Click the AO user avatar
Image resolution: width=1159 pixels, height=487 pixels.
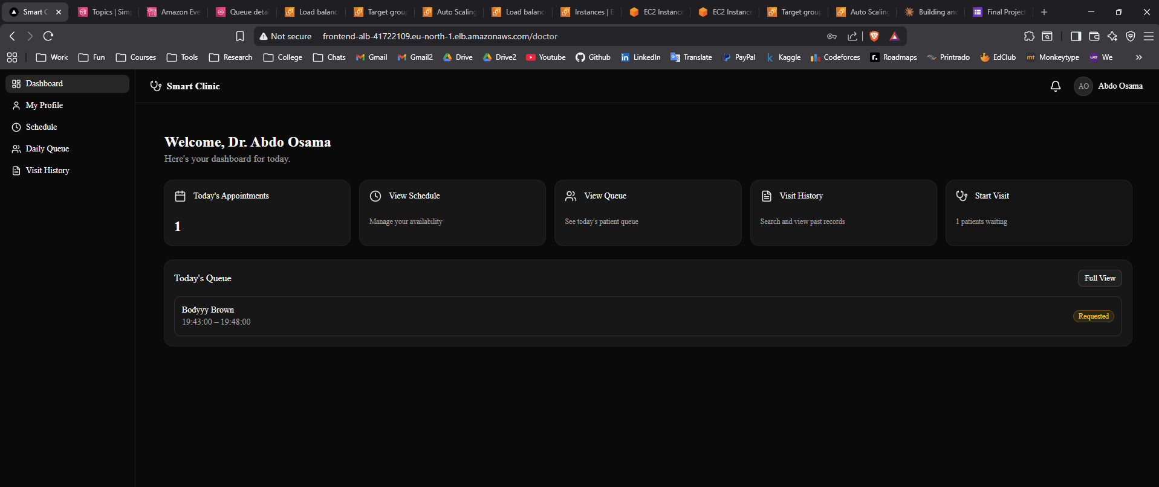click(1083, 86)
